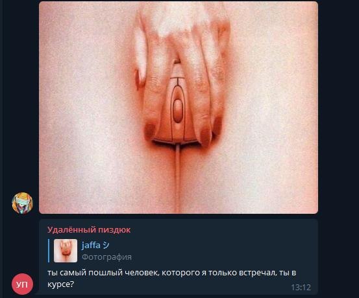Open the red УП avatar circle

coord(23,284)
